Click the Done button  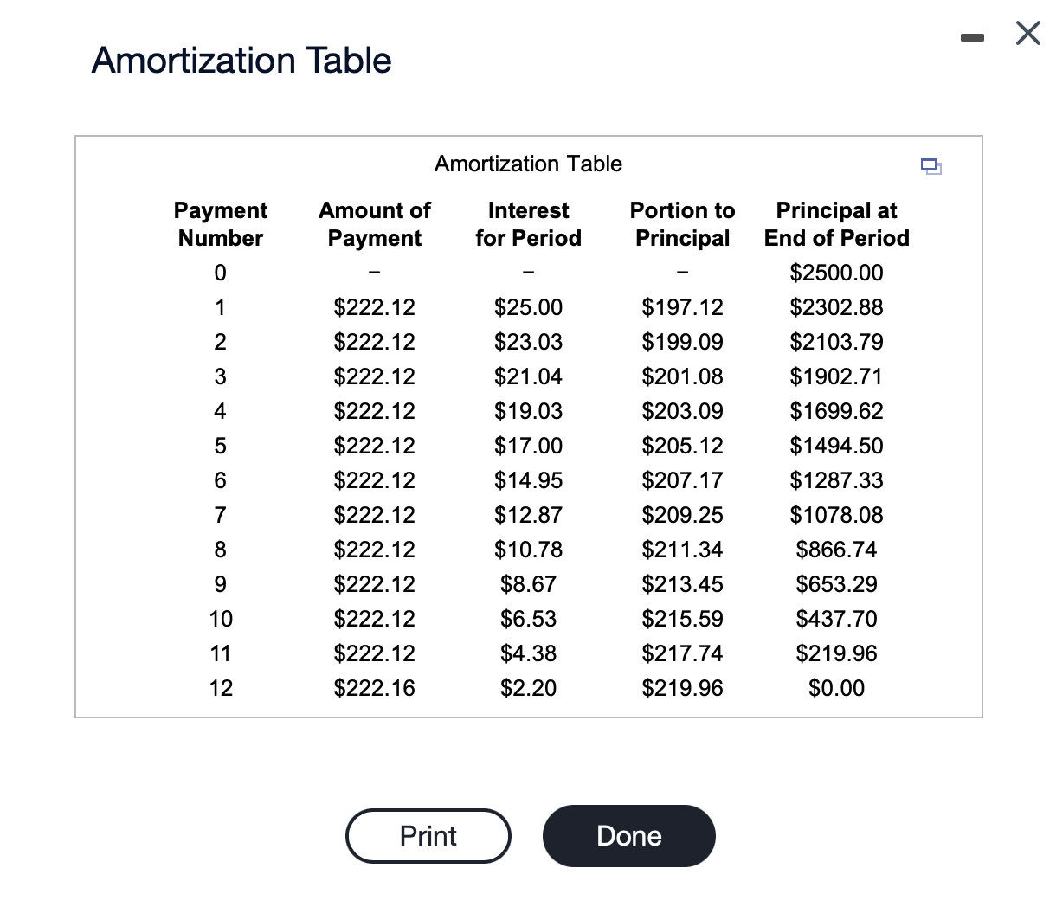[x=628, y=835]
